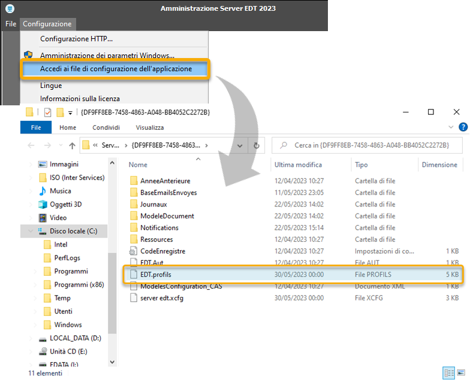Expand the Programmi tree folder
Viewport: 470px width, 380px height.
coord(35,272)
